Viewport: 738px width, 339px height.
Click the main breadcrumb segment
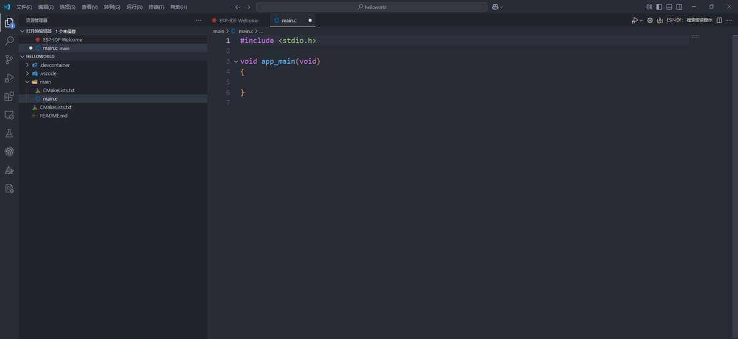[218, 31]
